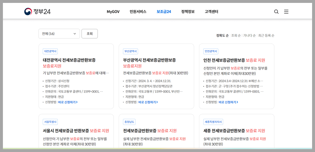Open the search magnifier icon
The width and height of the screenshot is (315, 152).
(x=276, y=12)
